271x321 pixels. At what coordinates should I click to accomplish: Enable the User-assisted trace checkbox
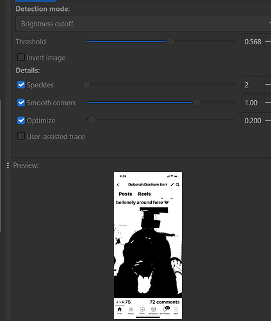[x=21, y=136]
